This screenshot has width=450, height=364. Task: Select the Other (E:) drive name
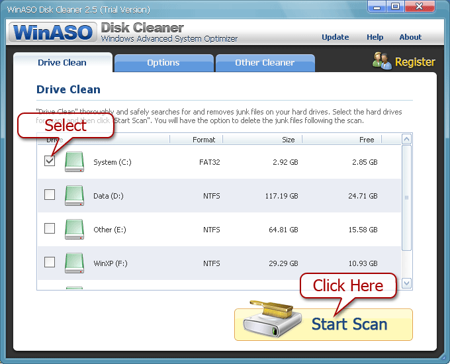click(x=110, y=230)
